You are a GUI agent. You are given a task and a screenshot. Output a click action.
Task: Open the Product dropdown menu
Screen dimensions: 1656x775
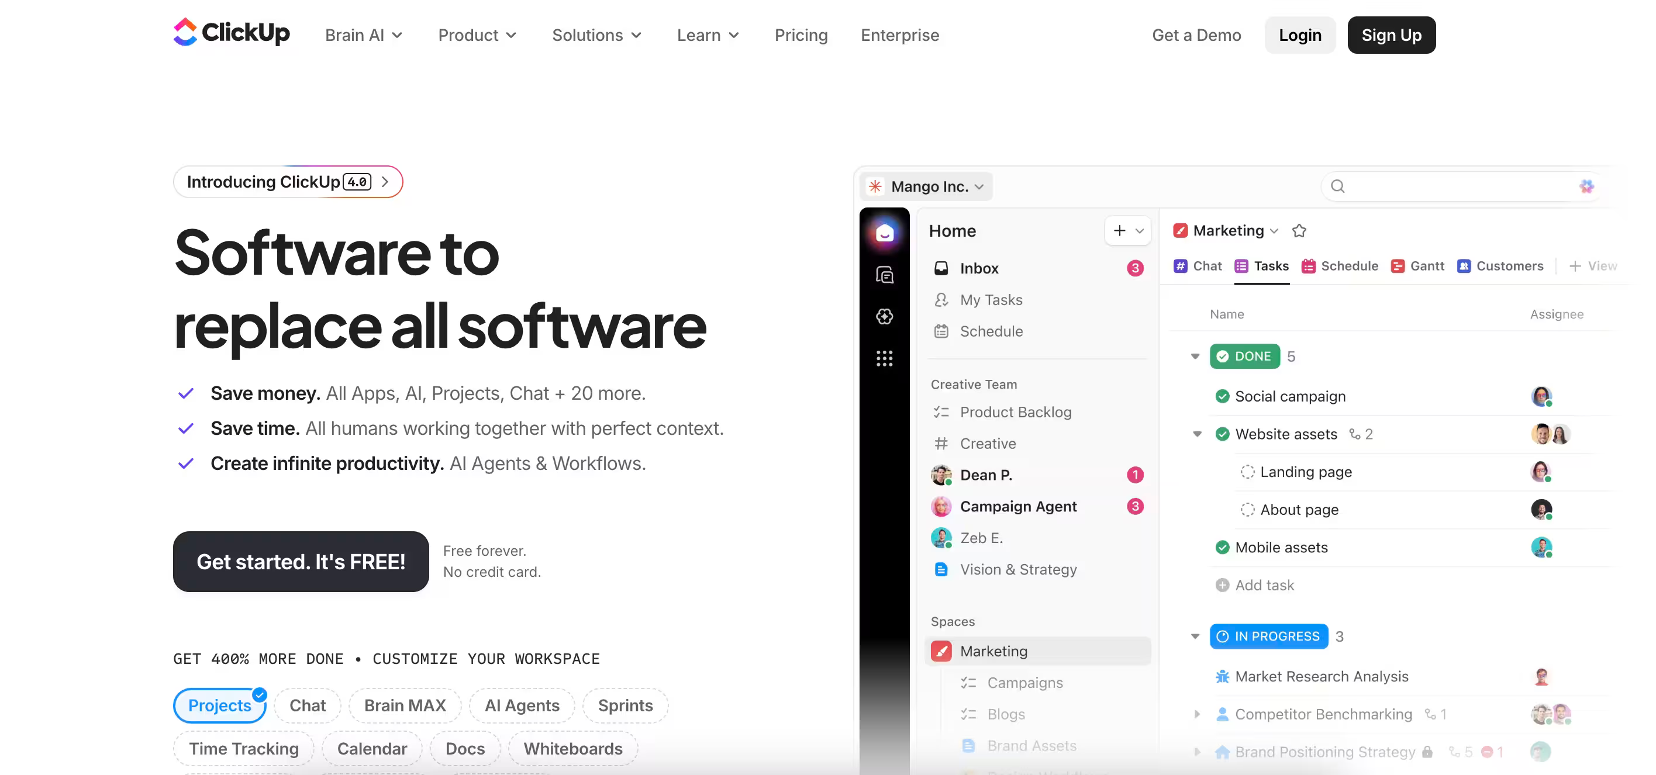tap(477, 34)
